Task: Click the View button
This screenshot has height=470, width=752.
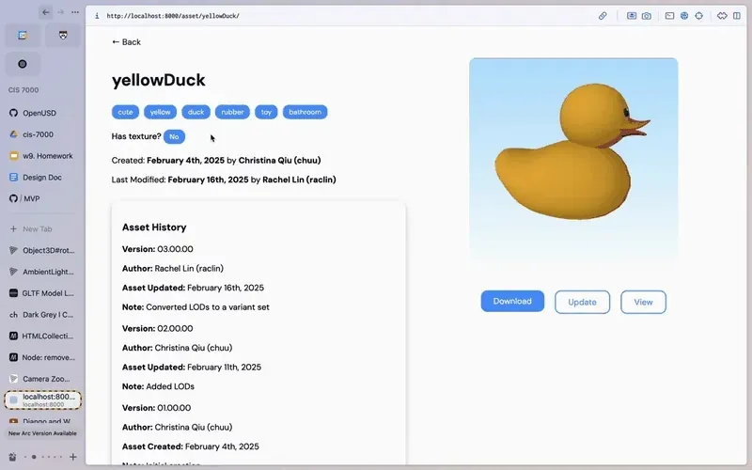Action: (643, 302)
